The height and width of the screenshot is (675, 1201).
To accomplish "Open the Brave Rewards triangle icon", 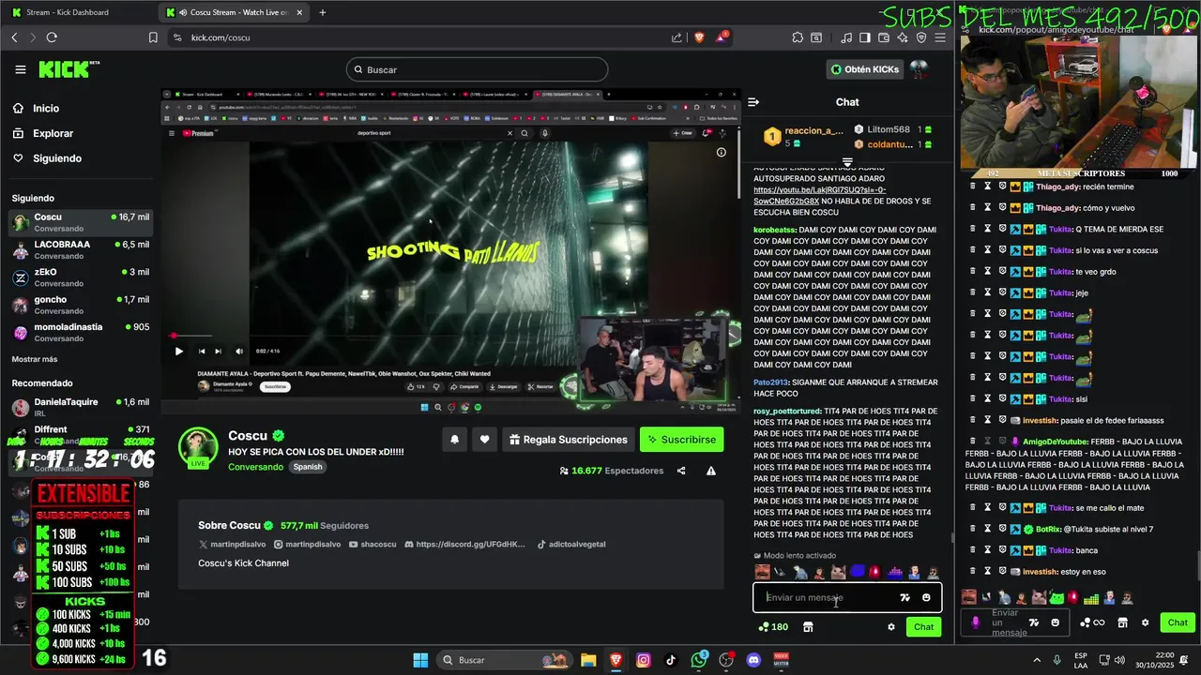I will [722, 37].
